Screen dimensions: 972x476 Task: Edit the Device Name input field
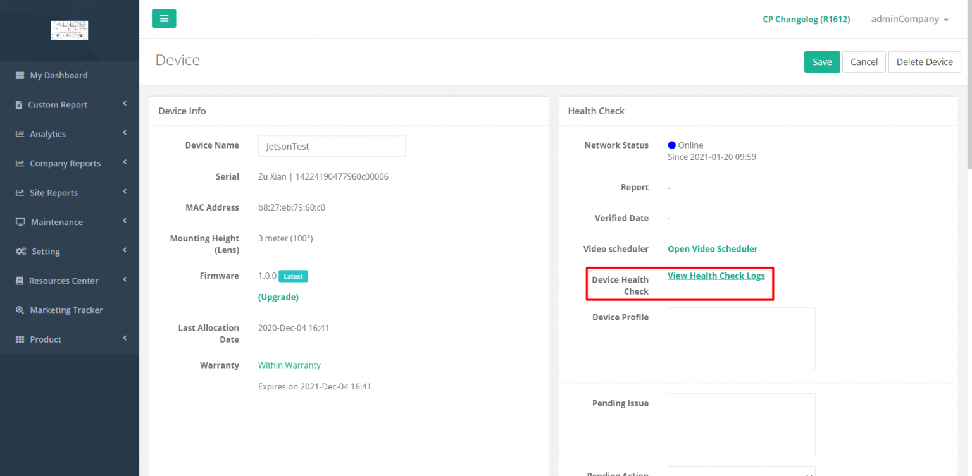(x=332, y=146)
